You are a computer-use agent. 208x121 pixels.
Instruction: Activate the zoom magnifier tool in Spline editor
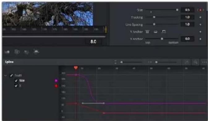(195, 62)
